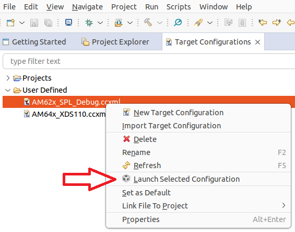Screen dimensions: 295x232
Task: Click the Search magnifier toolbar icon
Action: [x=178, y=23]
